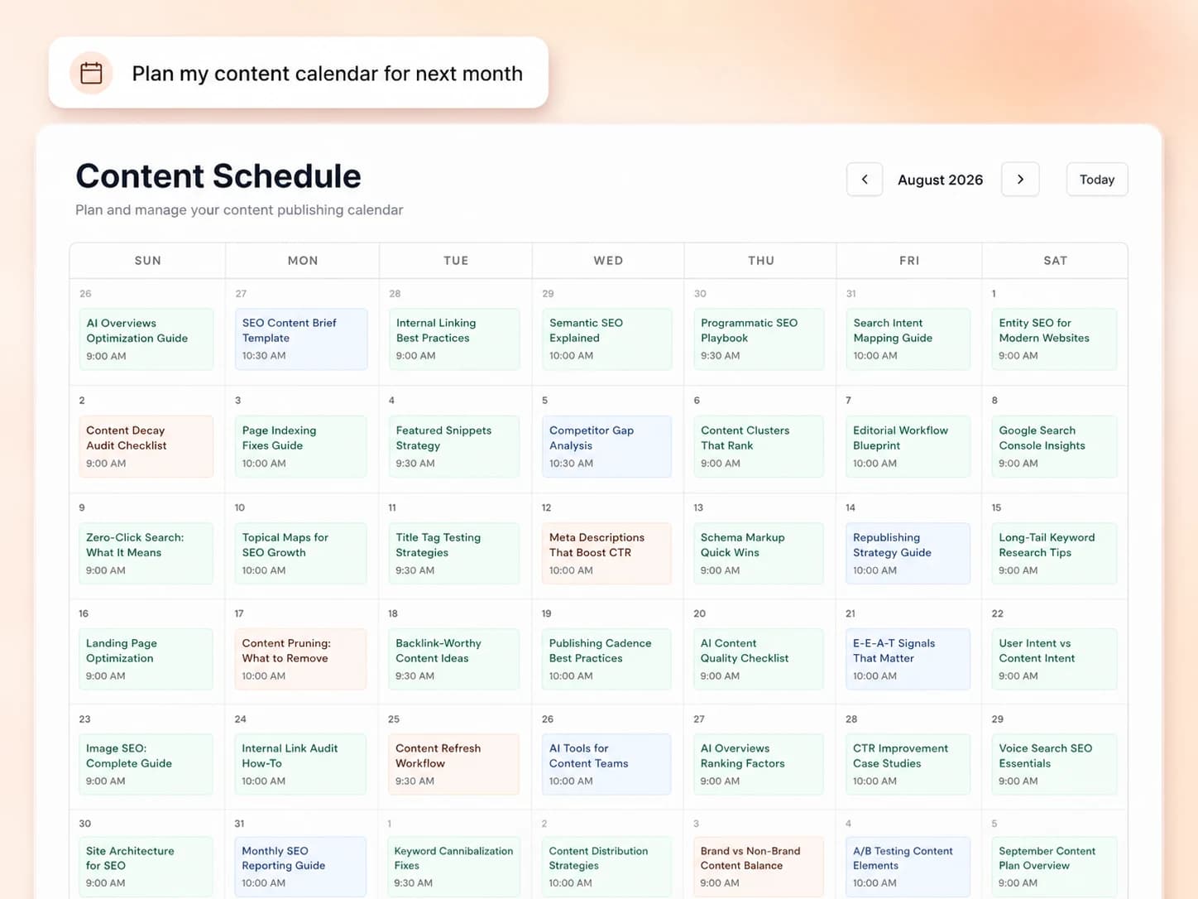Open the SEO Content Brief Template event
This screenshot has width=1198, height=899.
[301, 339]
